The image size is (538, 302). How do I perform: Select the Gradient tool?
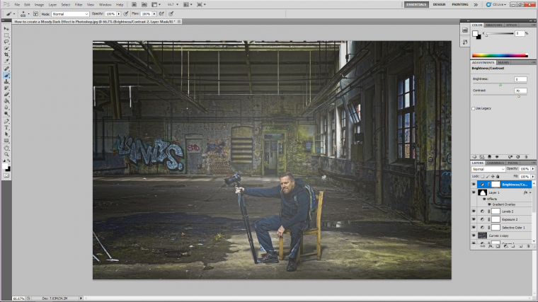6,101
